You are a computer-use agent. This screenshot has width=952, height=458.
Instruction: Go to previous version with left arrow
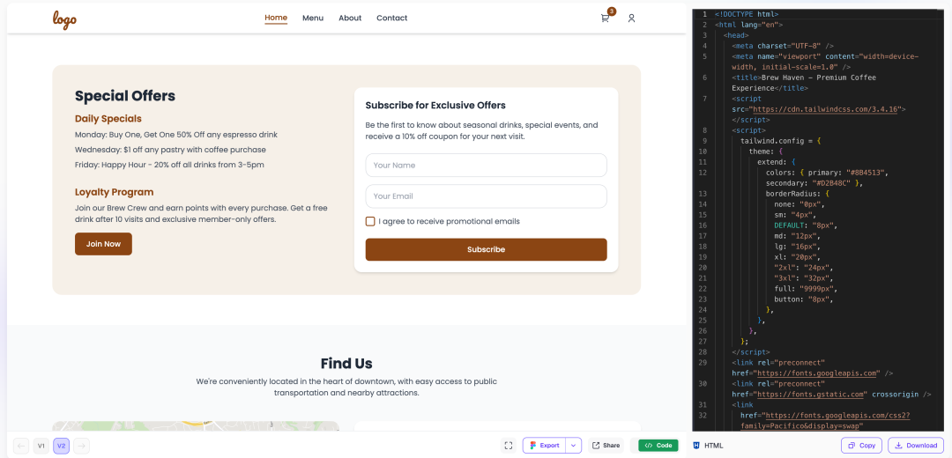[21, 446]
